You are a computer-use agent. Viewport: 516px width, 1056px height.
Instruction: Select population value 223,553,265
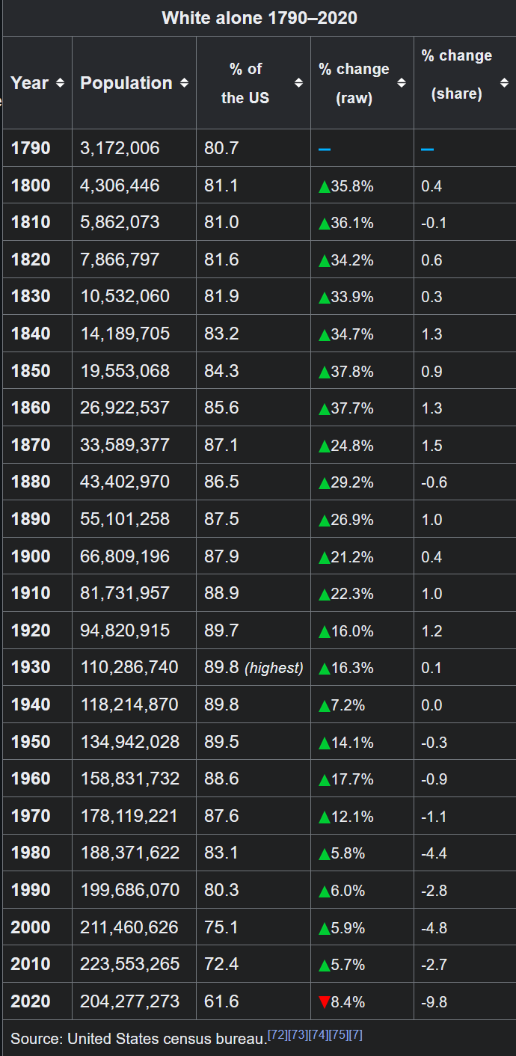[130, 964]
